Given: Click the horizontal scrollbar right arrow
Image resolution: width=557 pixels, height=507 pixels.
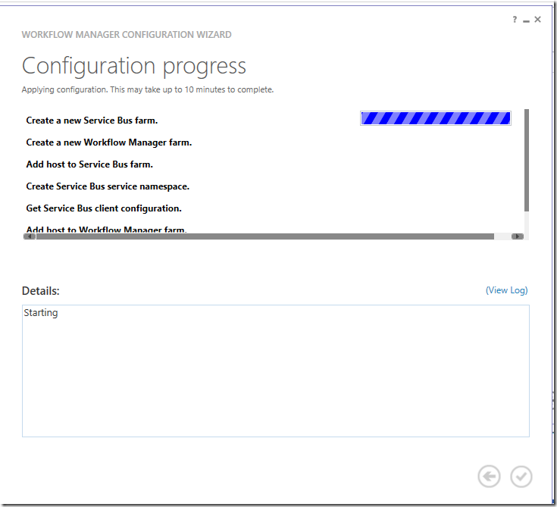Looking at the screenshot, I should [517, 236].
